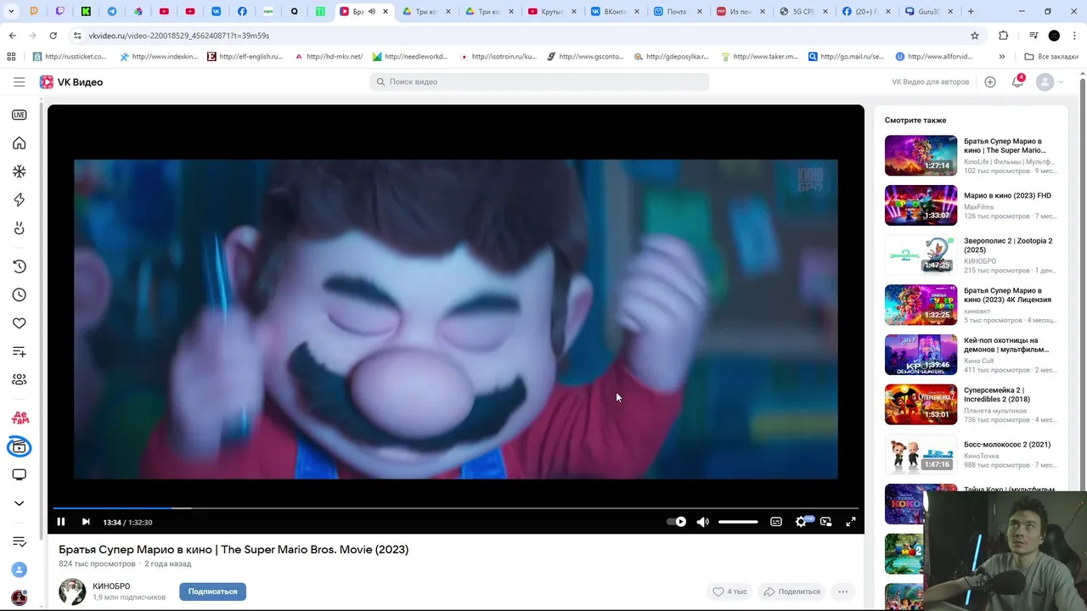Screen dimensions: 1087x611
Task: Toggle the autoplay switch in player
Action: pyautogui.click(x=677, y=522)
